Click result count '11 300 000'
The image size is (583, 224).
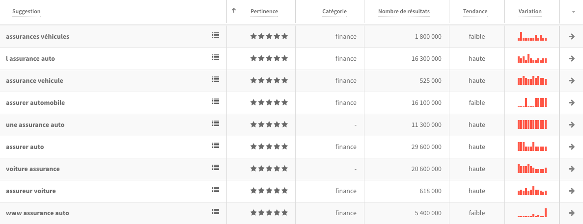pos(426,124)
